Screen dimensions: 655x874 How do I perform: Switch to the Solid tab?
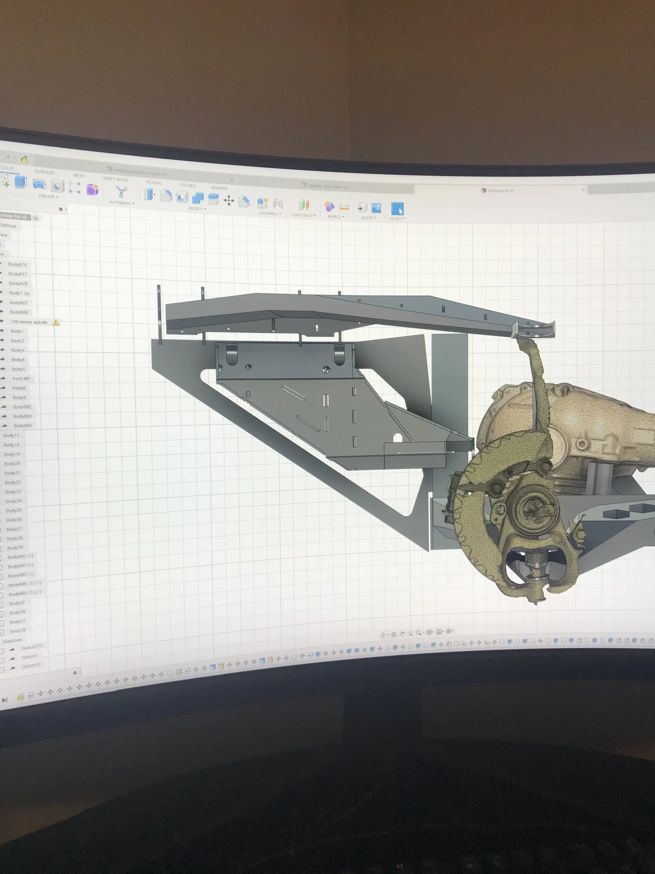(x=7, y=168)
